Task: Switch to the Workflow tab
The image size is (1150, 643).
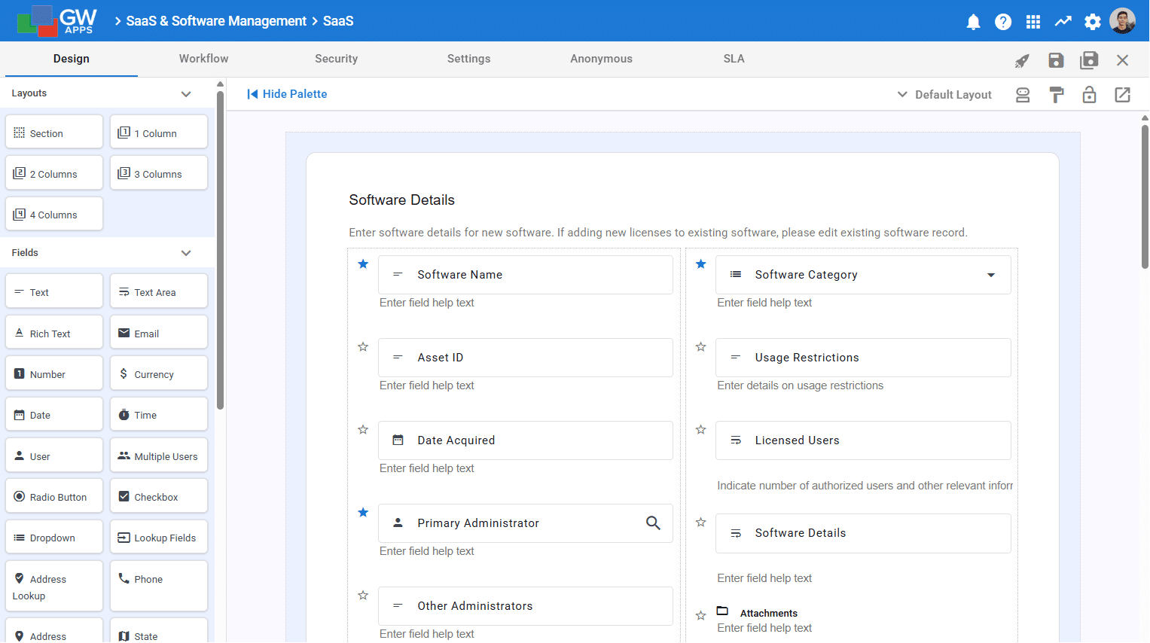Action: 203,59
